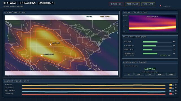Click the SURFACE FLUX value 32
The width and height of the screenshot is (181, 101).
tap(174, 50)
